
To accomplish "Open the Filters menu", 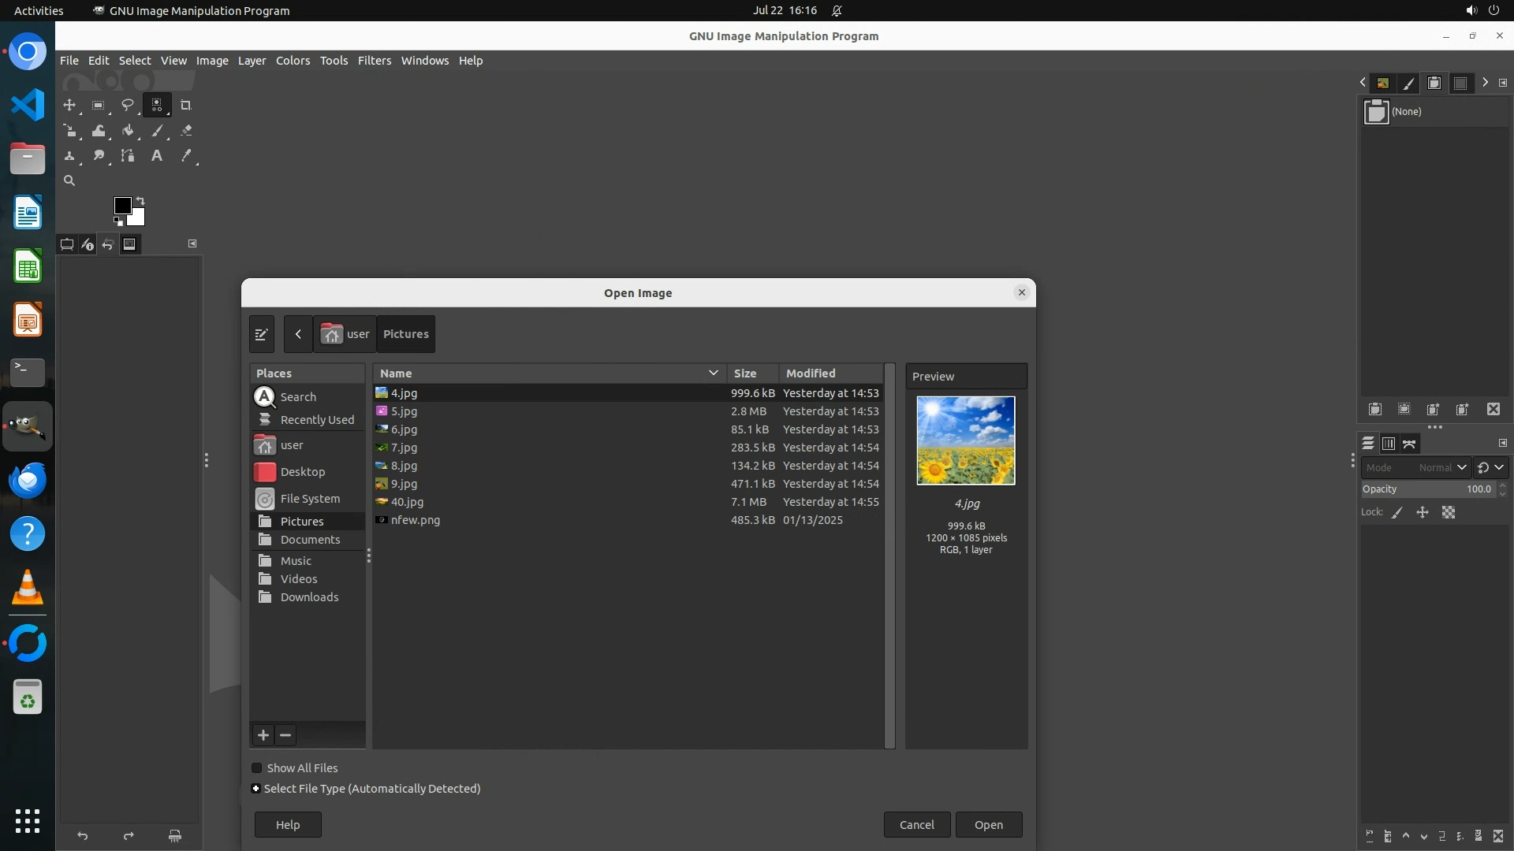I will pos(374,61).
